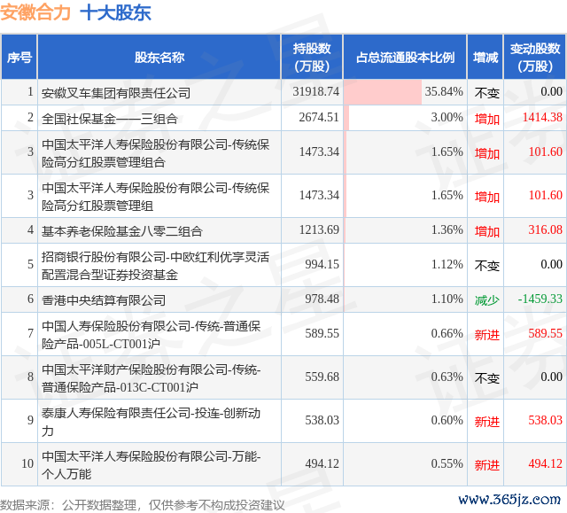
Task: Click change value 589.55 in red
Action: tap(545, 334)
